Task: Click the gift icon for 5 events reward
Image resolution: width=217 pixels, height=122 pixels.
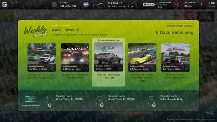Action: [x=154, y=105]
